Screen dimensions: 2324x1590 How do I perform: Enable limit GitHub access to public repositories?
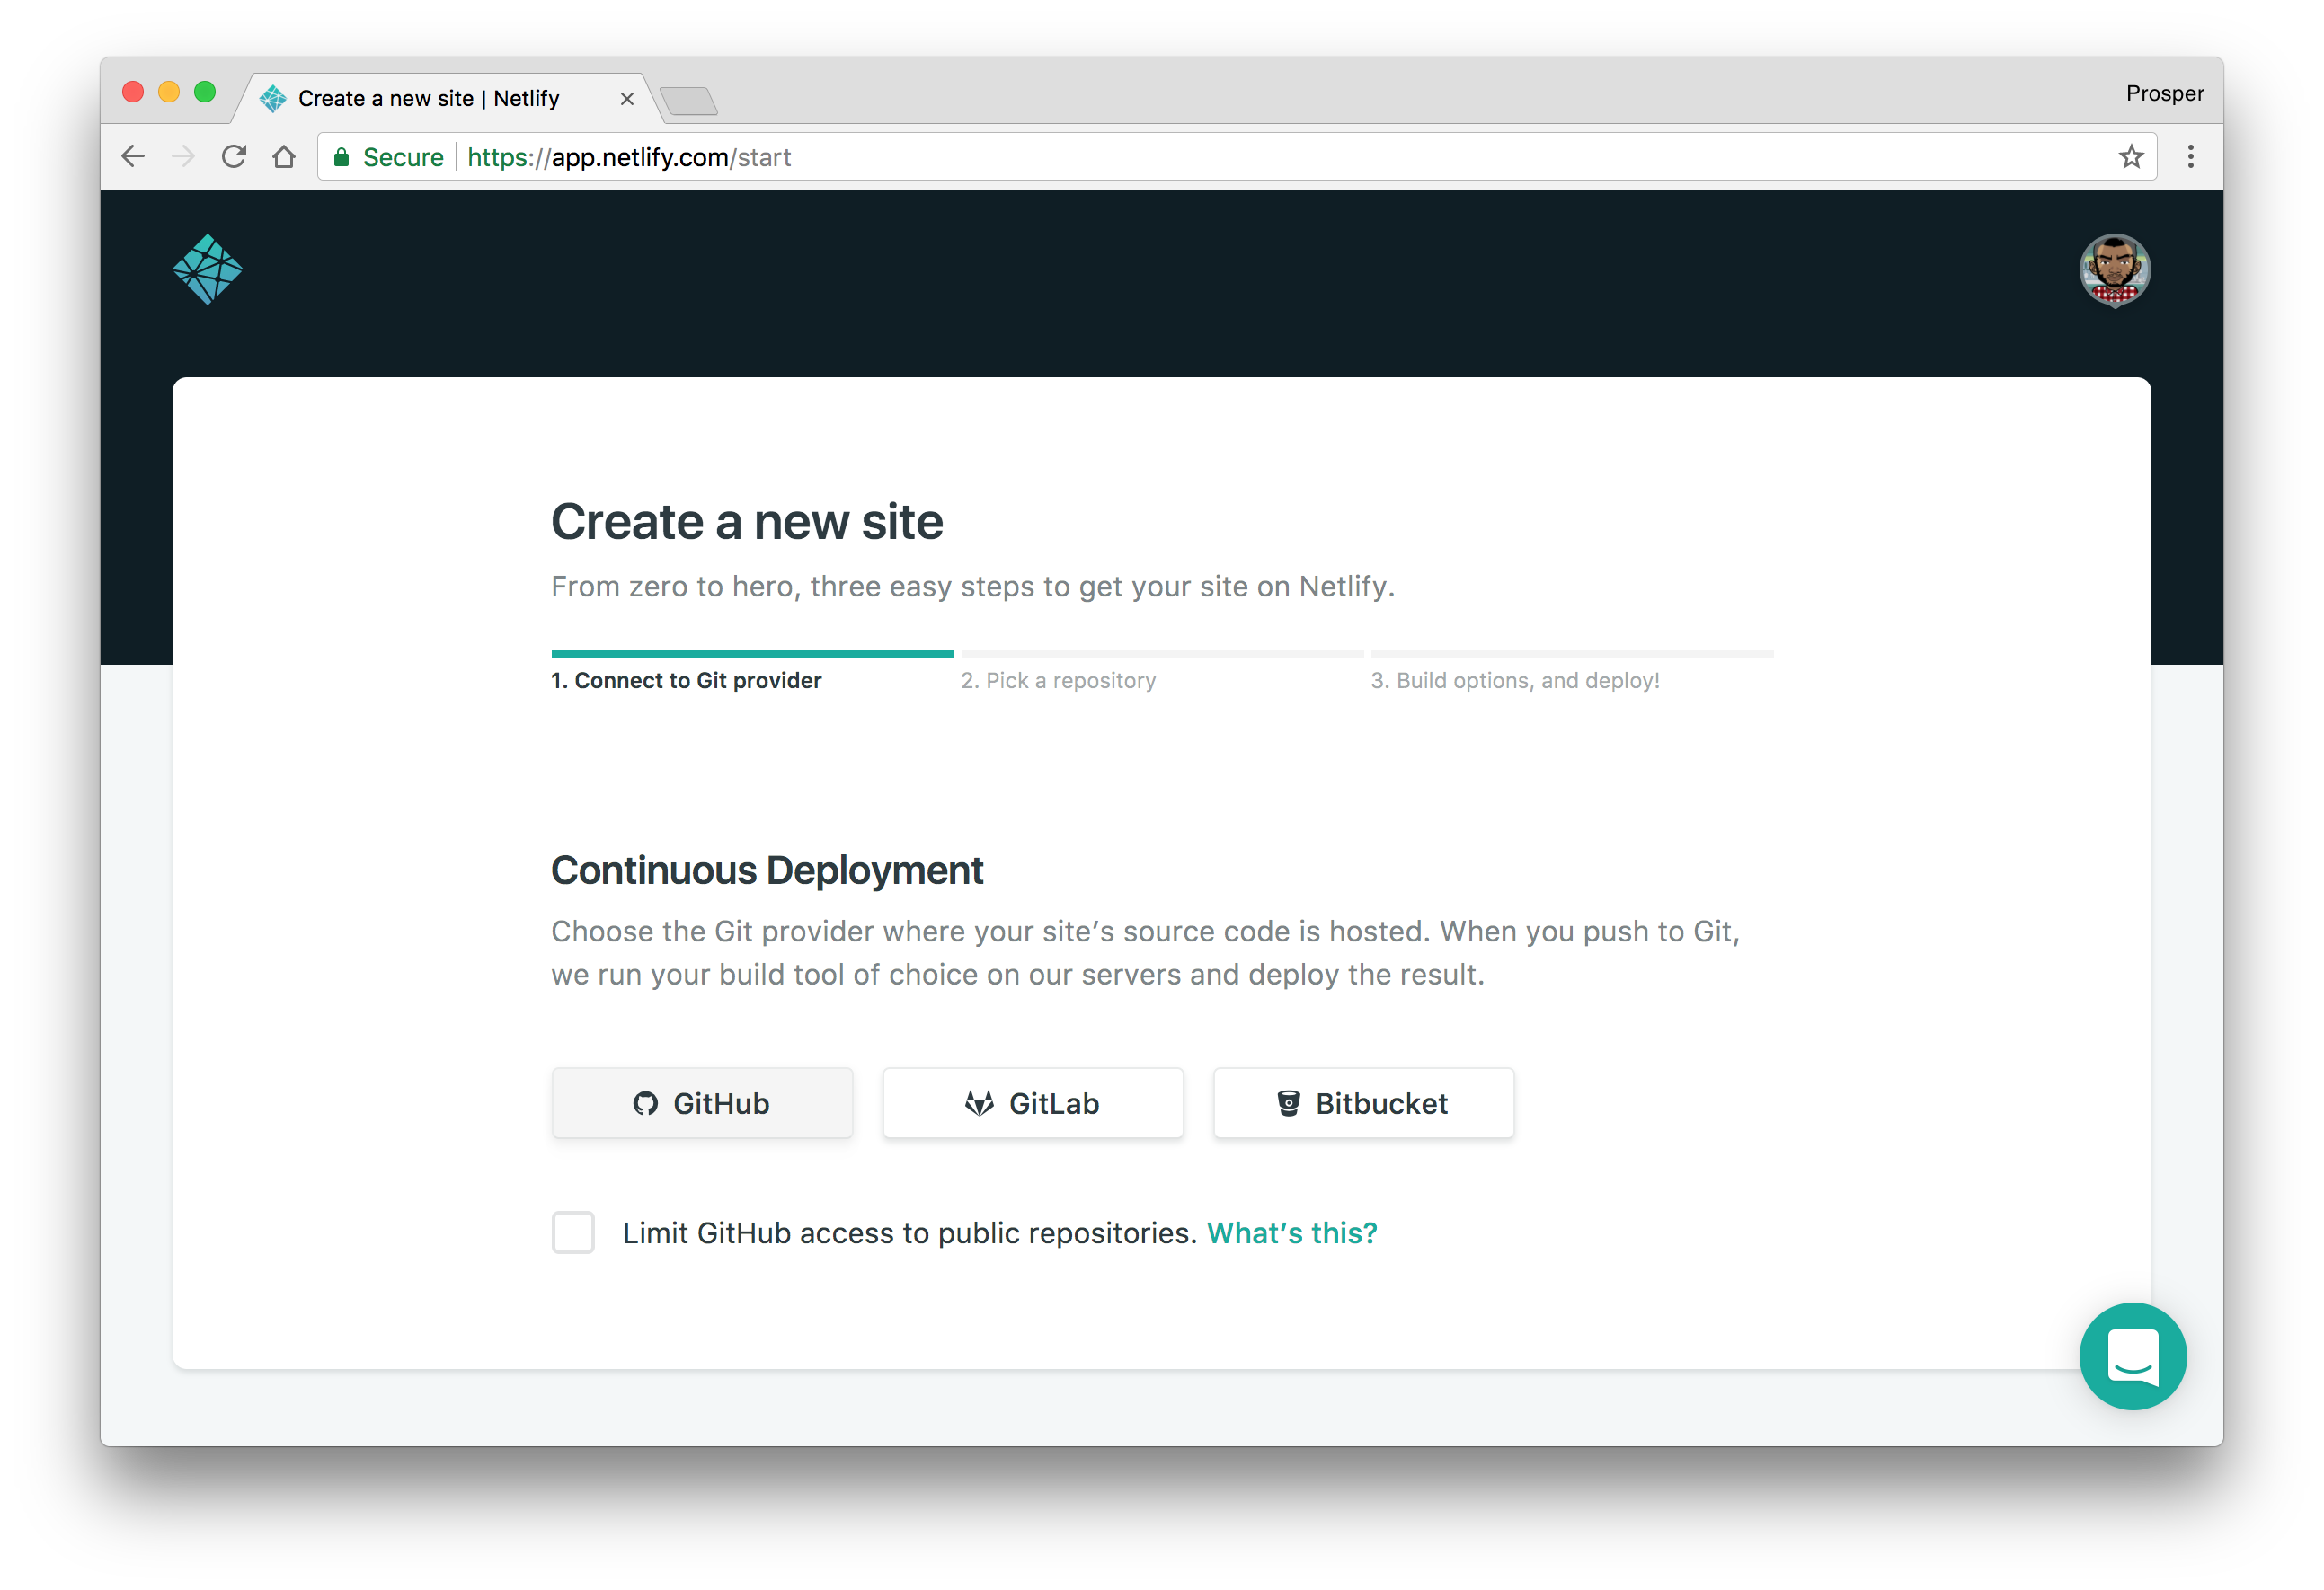pyautogui.click(x=573, y=1232)
